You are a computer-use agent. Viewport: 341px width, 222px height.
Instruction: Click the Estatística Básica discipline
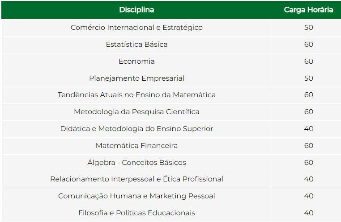click(x=136, y=45)
